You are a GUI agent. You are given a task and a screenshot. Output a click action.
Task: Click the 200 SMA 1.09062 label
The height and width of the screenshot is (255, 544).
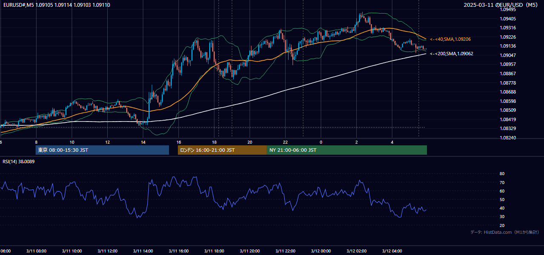click(x=451, y=54)
